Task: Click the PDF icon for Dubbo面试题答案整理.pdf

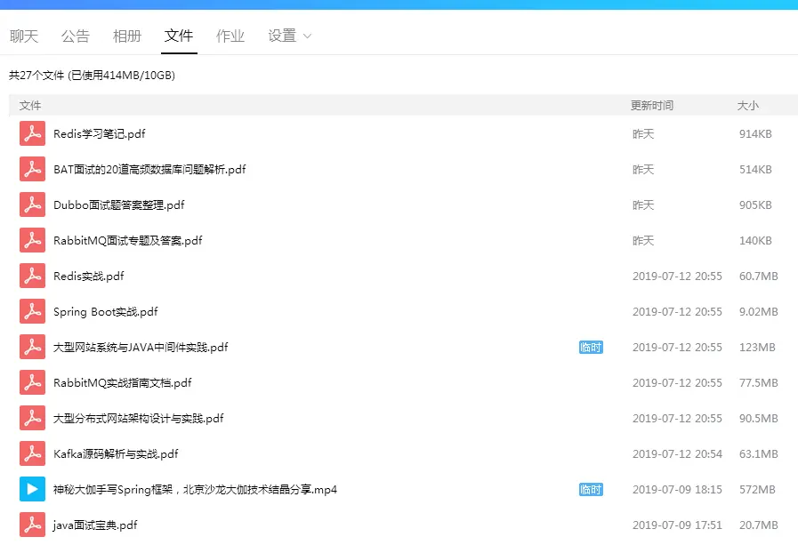Action: pyautogui.click(x=32, y=204)
